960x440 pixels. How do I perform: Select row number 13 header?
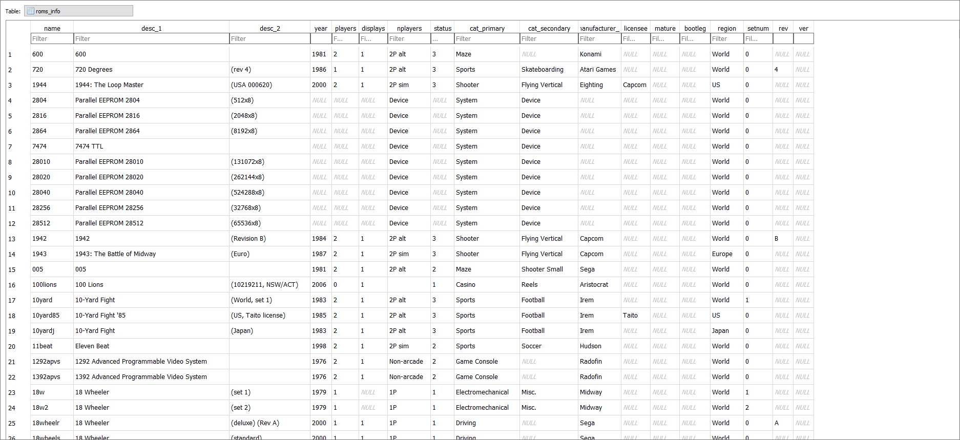coord(18,239)
